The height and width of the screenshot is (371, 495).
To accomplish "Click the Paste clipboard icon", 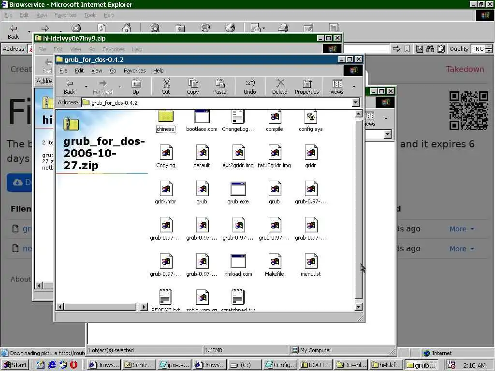I will [220, 87].
